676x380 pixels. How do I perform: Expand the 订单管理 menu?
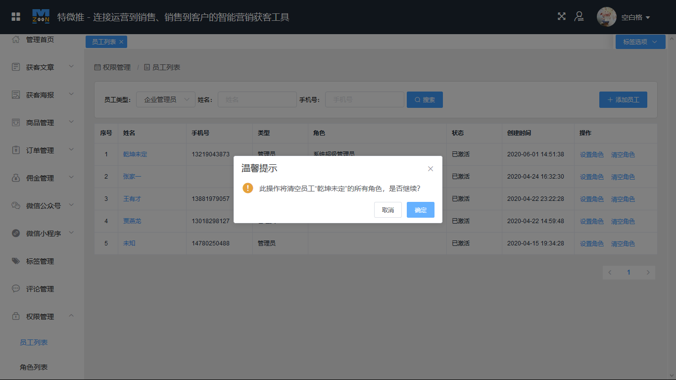42,150
